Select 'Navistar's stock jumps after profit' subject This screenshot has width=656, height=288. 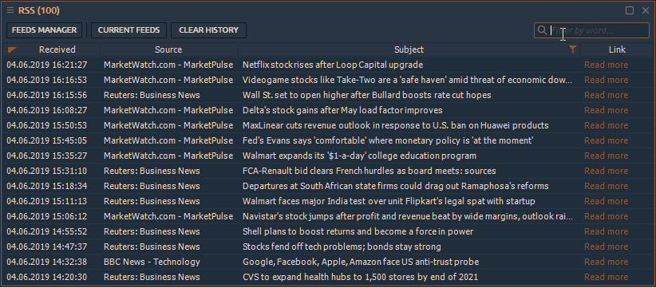coord(408,216)
